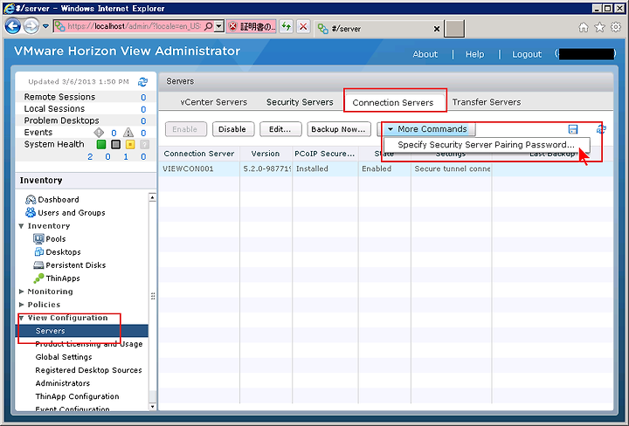Screen dimensions: 629x426
Task: Click the Remote Sessions count
Action: click(x=143, y=98)
